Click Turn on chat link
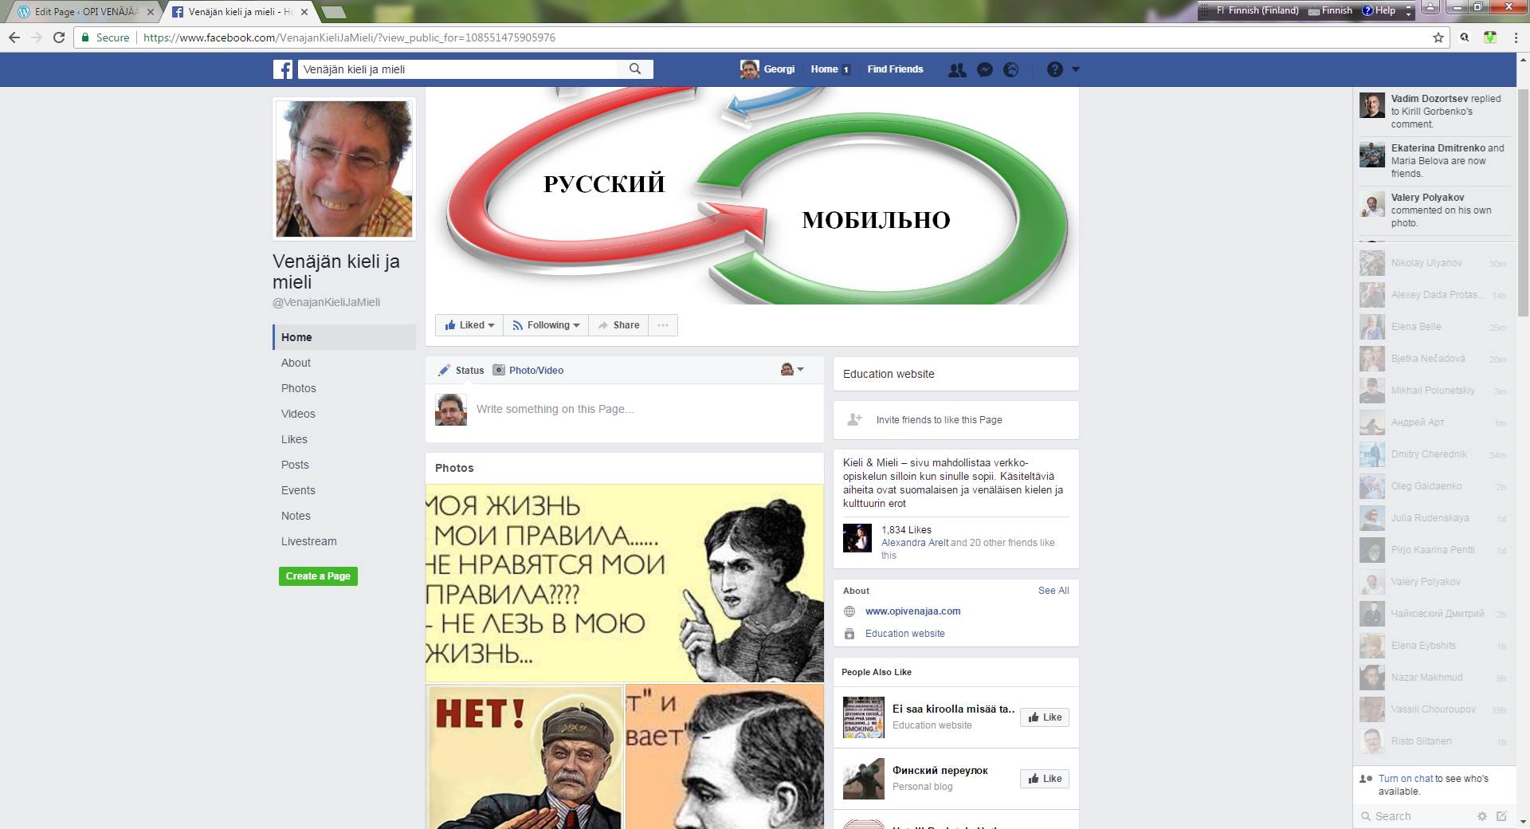Viewport: 1530px width, 829px height. [x=1405, y=779]
